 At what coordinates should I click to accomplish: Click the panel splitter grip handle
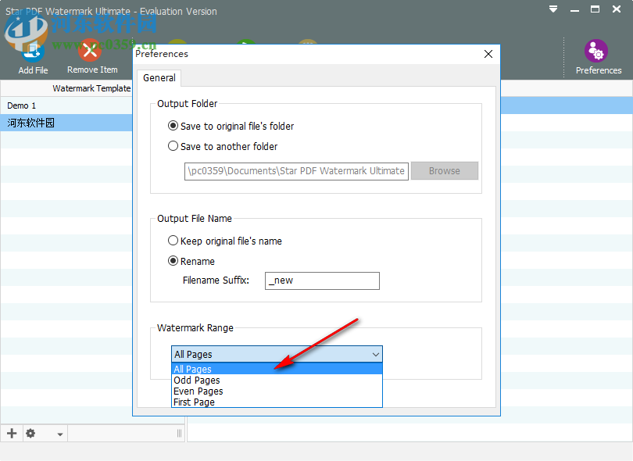(x=179, y=434)
